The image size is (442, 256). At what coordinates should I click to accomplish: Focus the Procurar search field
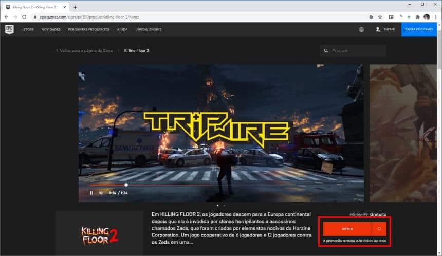(353, 51)
